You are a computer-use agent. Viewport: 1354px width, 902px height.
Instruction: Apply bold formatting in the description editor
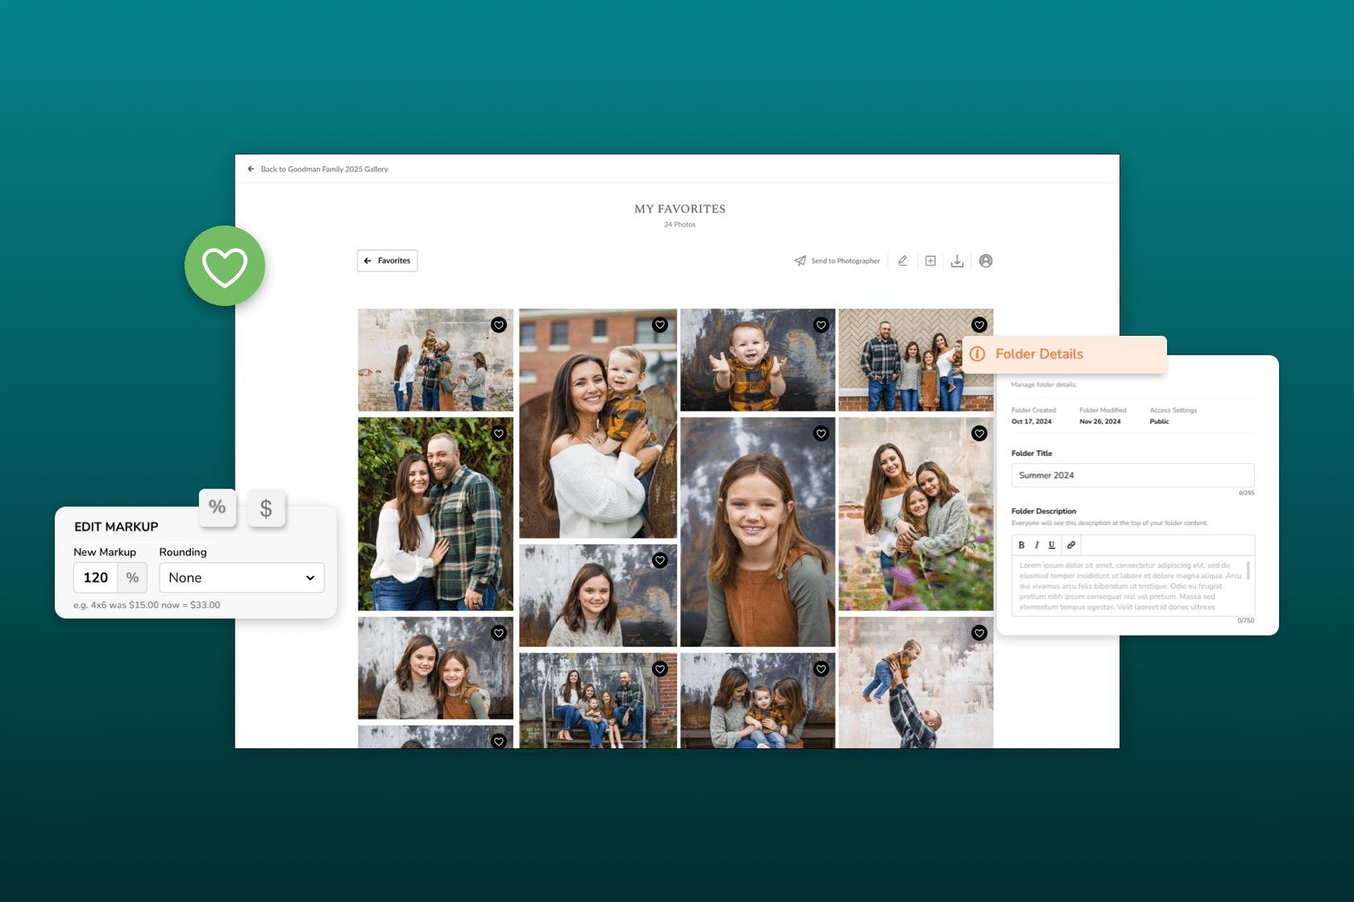[1021, 545]
